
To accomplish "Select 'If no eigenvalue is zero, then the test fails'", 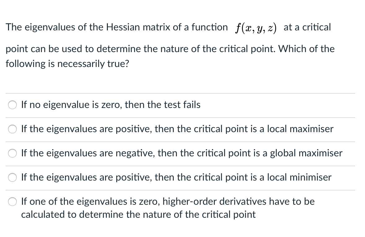I will point(111,105).
